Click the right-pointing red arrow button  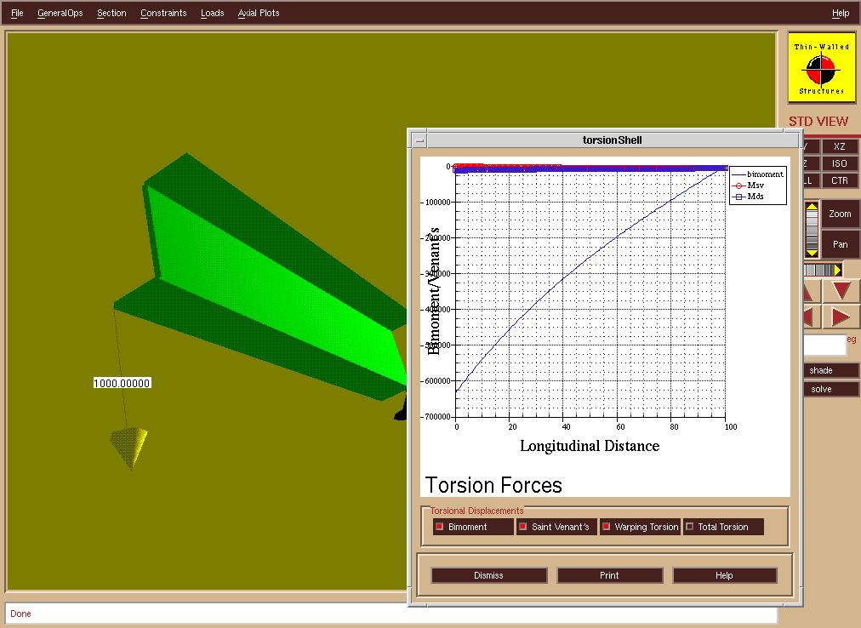841,317
